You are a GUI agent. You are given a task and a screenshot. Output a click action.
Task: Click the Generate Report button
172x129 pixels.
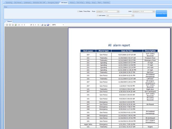point(161,13)
